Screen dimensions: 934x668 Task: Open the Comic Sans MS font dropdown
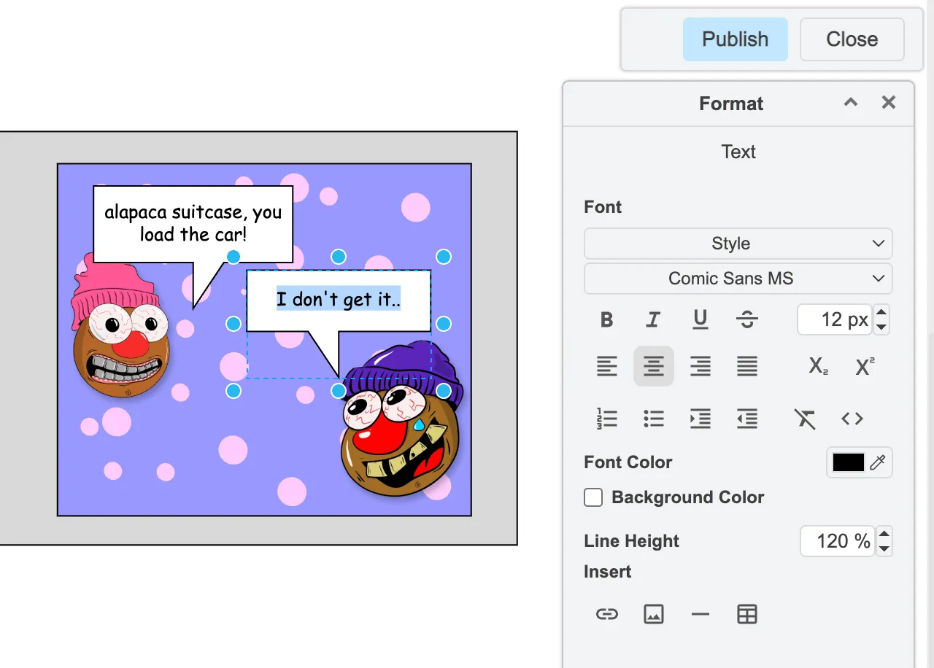[738, 279]
